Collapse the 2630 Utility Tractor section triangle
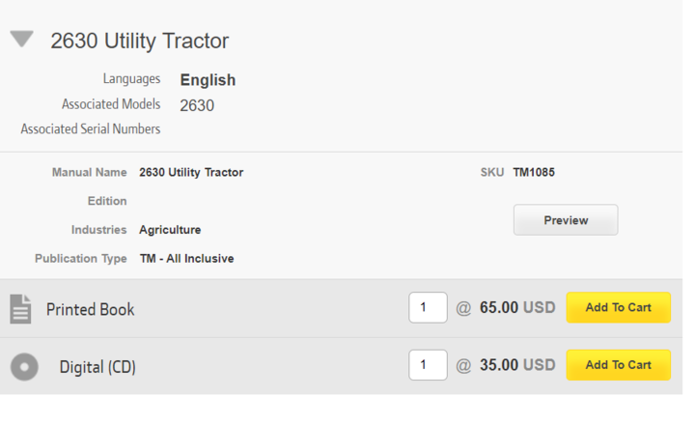The image size is (695, 424). point(21,39)
